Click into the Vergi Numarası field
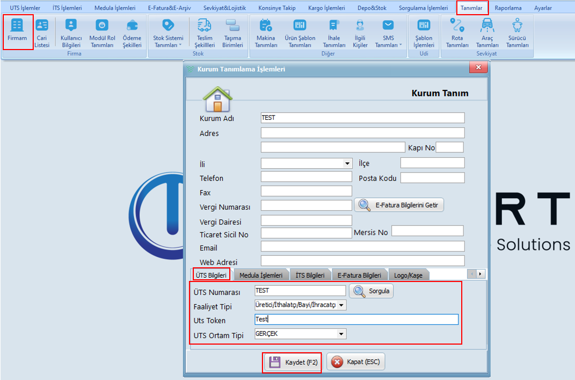Screen dimensions: 575x380 [x=306, y=205]
